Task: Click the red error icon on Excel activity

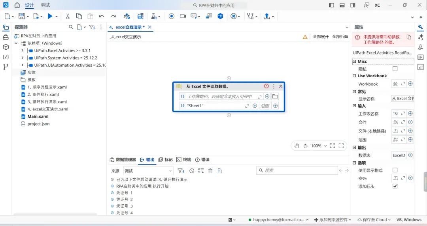Action: pos(266,86)
